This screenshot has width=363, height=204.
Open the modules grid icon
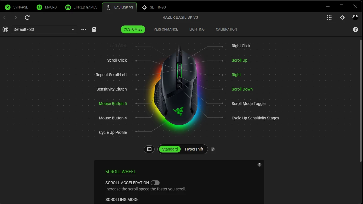[x=329, y=18]
